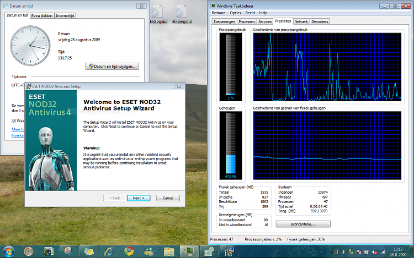This screenshot has width=414, height=258.
Task: Open the Windows Start orb
Action: coord(9,252)
